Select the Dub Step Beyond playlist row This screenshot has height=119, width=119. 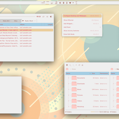coord(26,35)
